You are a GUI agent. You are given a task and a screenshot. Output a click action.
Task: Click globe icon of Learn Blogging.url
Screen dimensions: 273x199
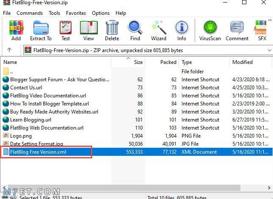coord(6,119)
